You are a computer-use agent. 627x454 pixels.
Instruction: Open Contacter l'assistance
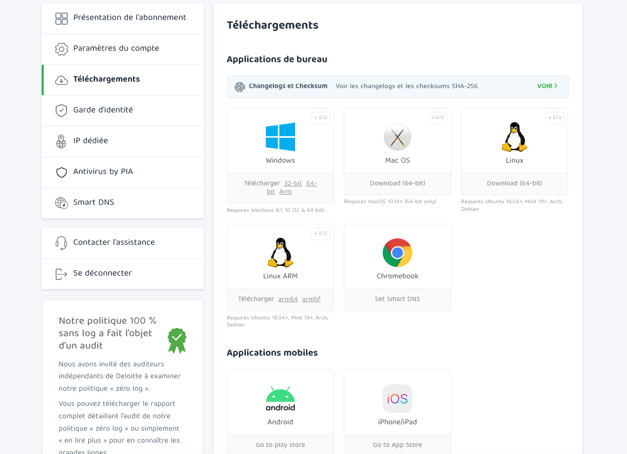[x=123, y=243]
